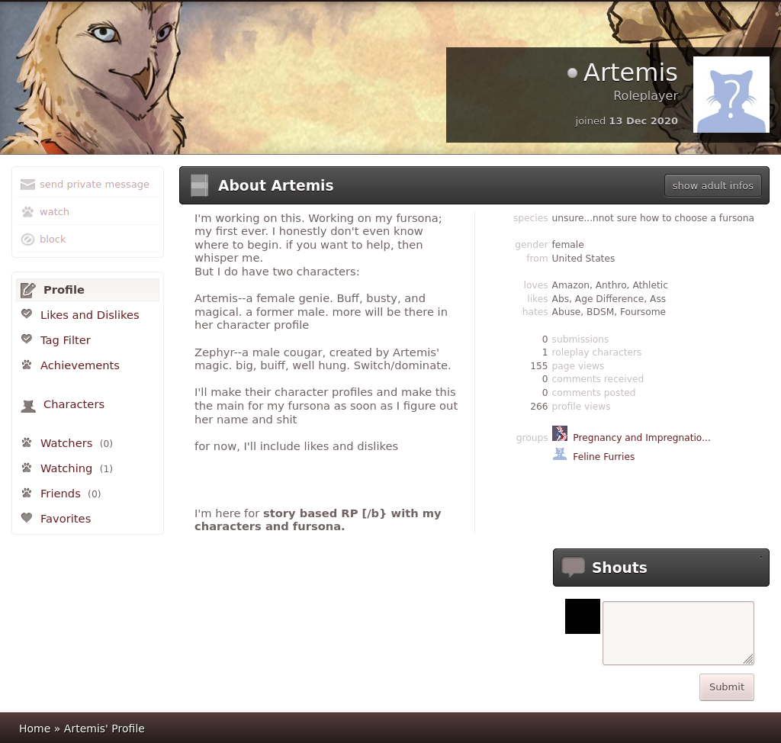The image size is (781, 743).
Task: Click the heart icon beside Tag Filter
Action: pyautogui.click(x=27, y=339)
